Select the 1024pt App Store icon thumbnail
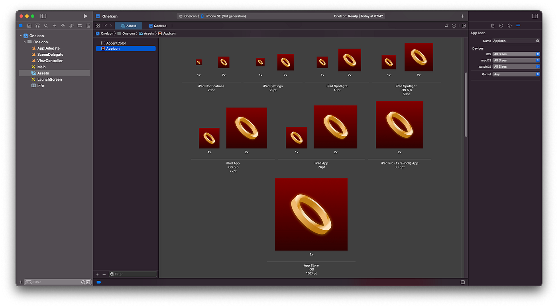Viewport: 558px width, 307px height. [311, 214]
